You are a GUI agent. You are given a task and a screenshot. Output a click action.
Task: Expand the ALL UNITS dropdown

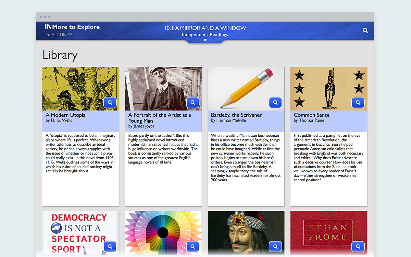[60, 35]
